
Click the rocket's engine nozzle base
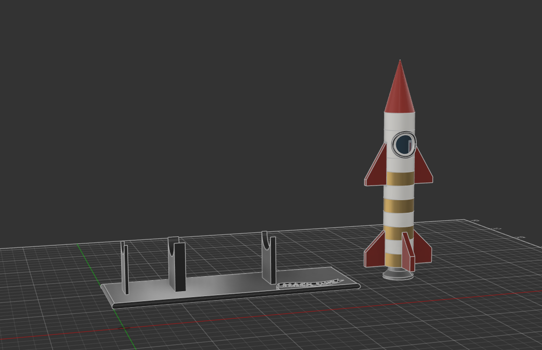point(398,274)
